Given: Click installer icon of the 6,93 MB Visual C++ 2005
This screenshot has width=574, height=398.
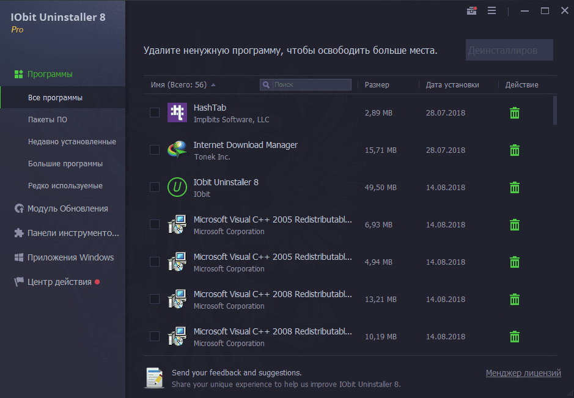Looking at the screenshot, I should (x=177, y=224).
